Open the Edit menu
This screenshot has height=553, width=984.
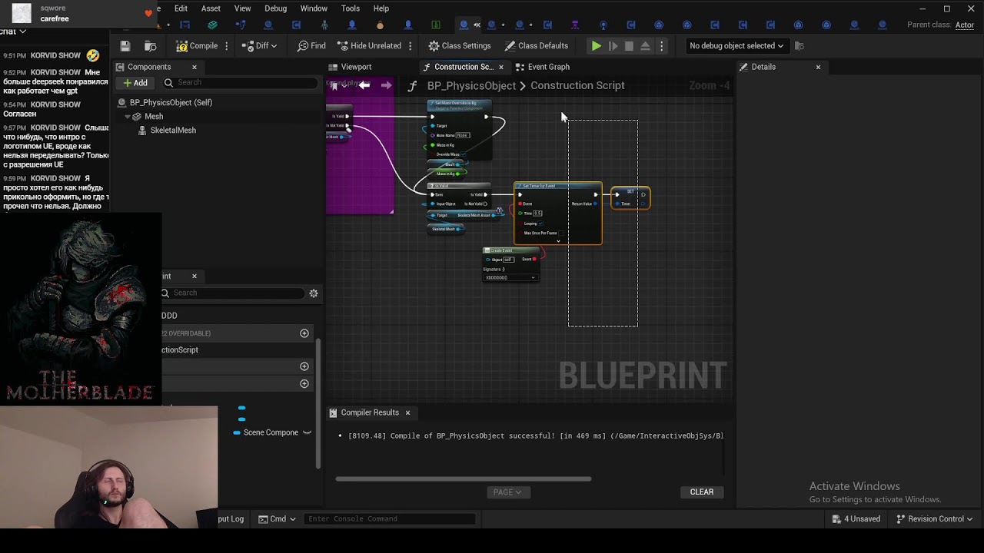point(181,8)
